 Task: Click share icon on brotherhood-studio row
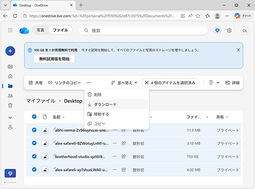click(x=124, y=157)
